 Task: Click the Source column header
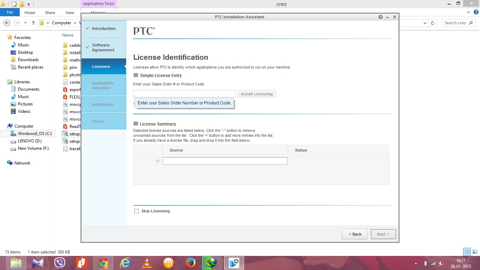click(x=225, y=150)
